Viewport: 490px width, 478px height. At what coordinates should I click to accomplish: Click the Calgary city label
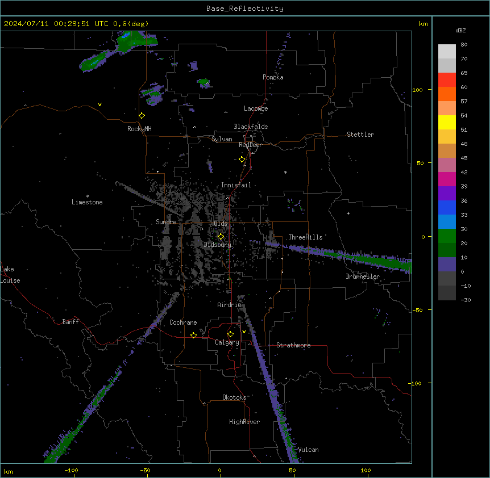tap(227, 342)
